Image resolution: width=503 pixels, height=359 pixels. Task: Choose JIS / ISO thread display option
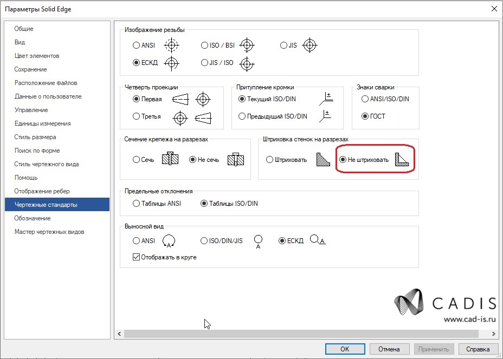click(204, 62)
